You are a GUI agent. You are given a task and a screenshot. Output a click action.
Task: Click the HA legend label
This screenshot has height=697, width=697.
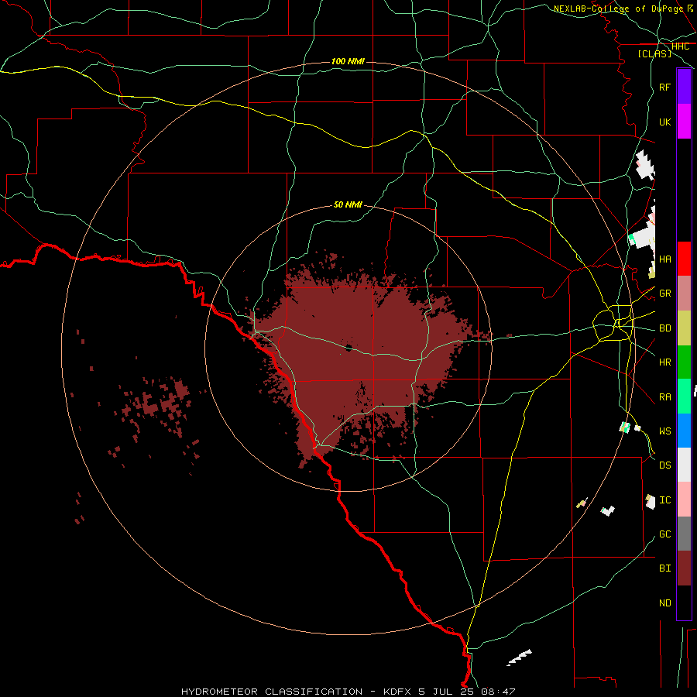coord(664,259)
